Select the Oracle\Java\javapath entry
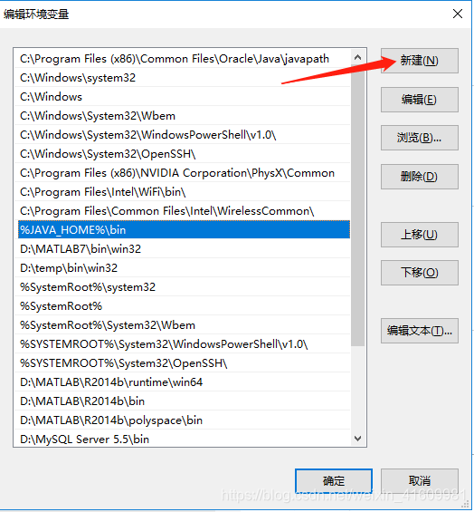The height and width of the screenshot is (512, 474). coord(182,59)
